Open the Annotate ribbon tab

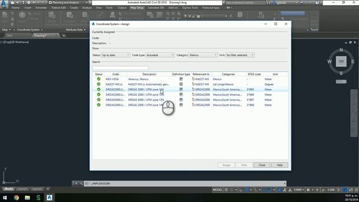[41, 7]
